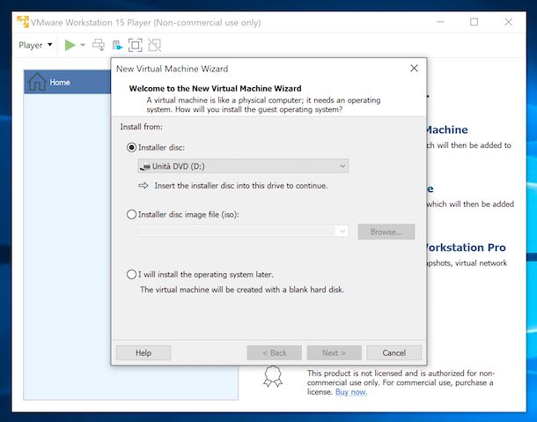The width and height of the screenshot is (537, 422).
Task: Click the 'Install from:' label
Action: [141, 127]
